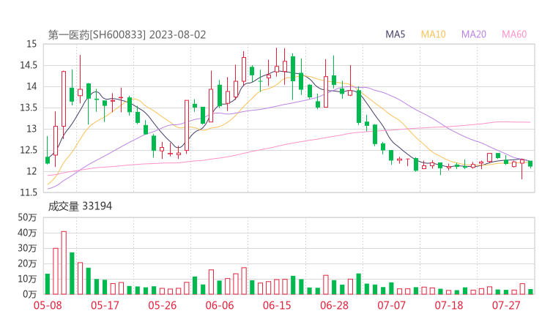Click the volume axis label 30万
Viewport: 542px width, 322px height.
click(x=27, y=248)
